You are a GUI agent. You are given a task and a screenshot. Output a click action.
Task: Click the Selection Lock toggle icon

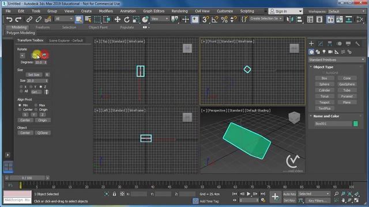[114, 194]
